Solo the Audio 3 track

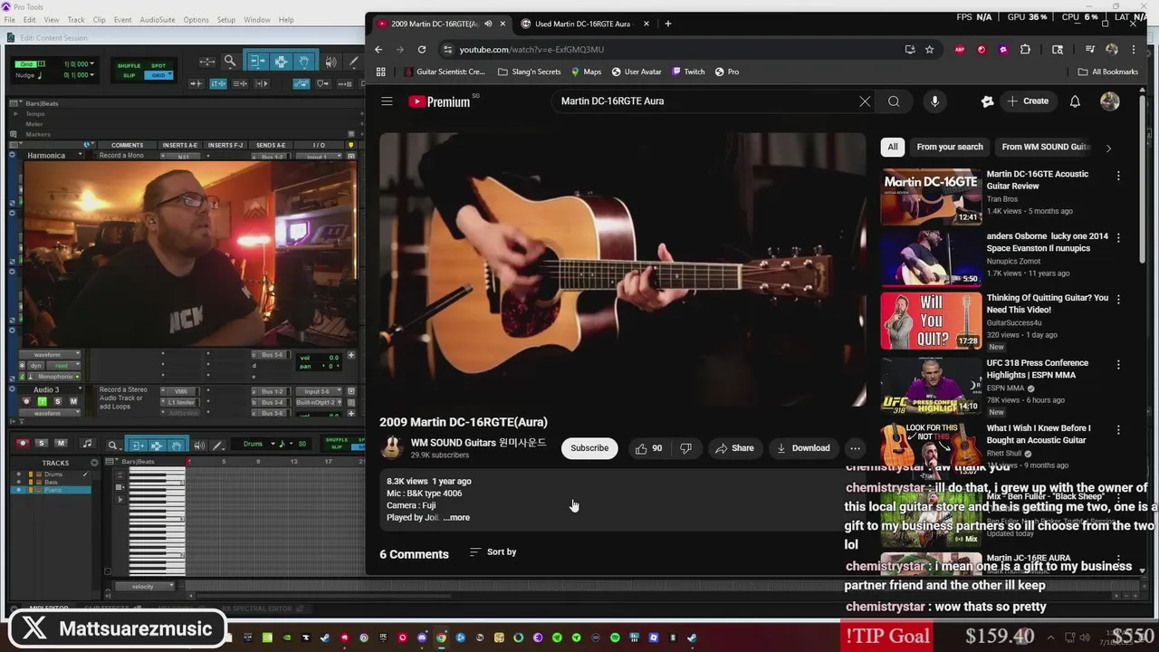point(57,401)
